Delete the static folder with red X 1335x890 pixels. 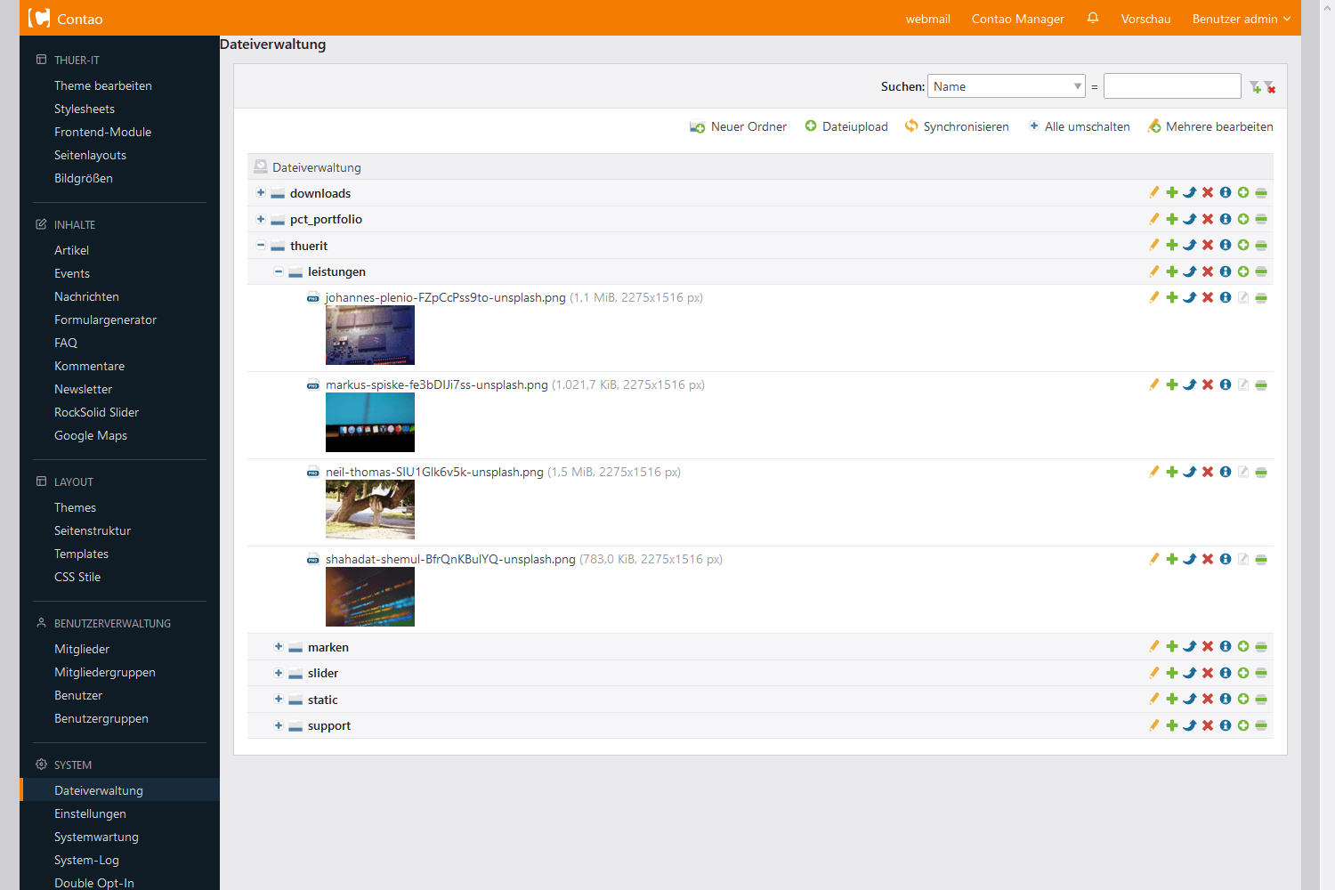tap(1208, 699)
